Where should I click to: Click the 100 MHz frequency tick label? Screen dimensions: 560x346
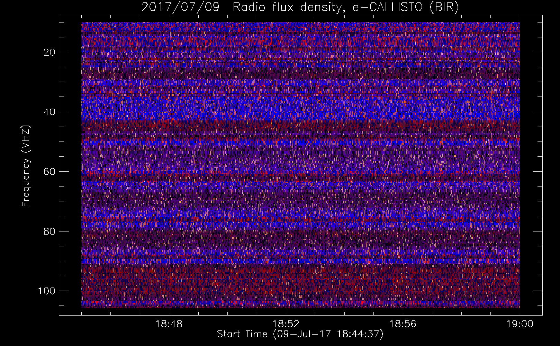tap(47, 291)
